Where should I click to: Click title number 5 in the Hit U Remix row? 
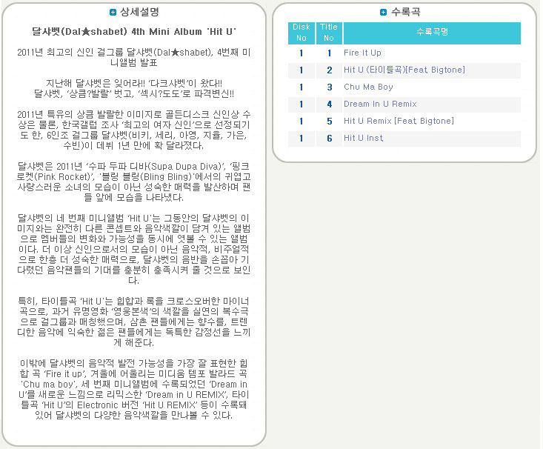(329, 122)
